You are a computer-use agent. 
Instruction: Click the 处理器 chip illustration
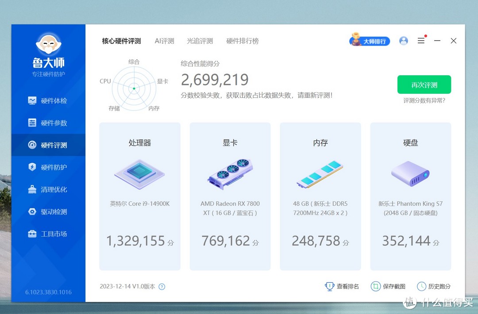[x=139, y=175]
